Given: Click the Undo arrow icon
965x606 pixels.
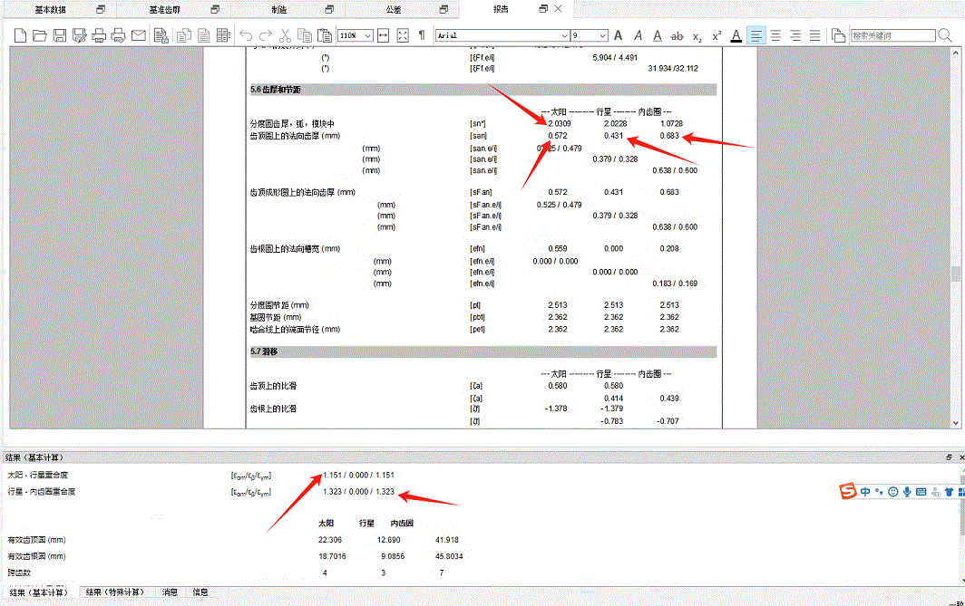Looking at the screenshot, I should (x=246, y=35).
